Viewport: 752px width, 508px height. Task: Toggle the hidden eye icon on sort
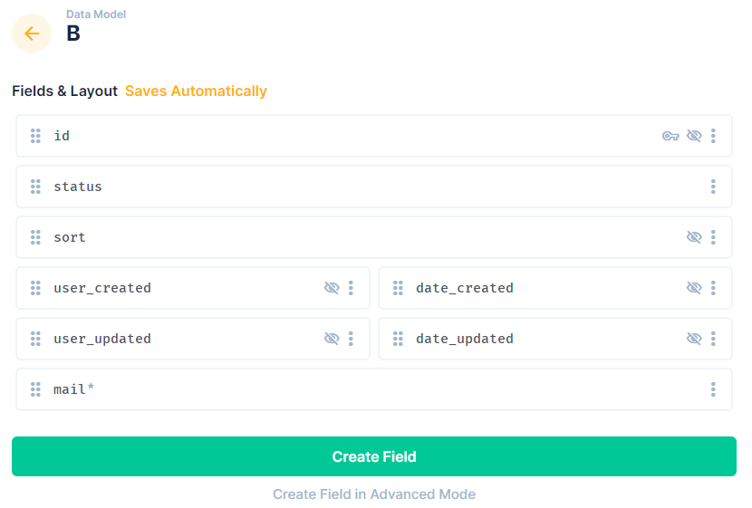[694, 237]
